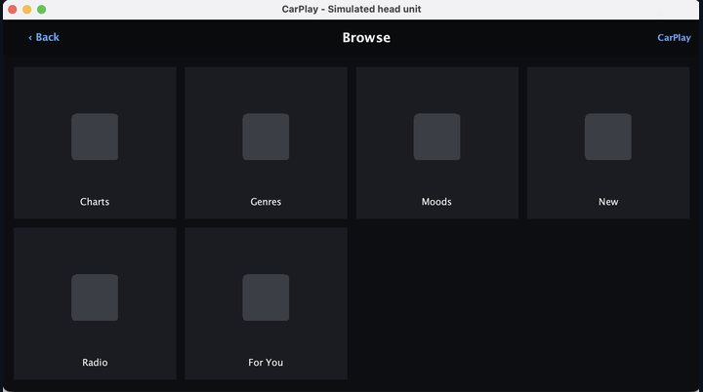Click the Radio label
Screen dimensions: 703x392
tap(95, 363)
